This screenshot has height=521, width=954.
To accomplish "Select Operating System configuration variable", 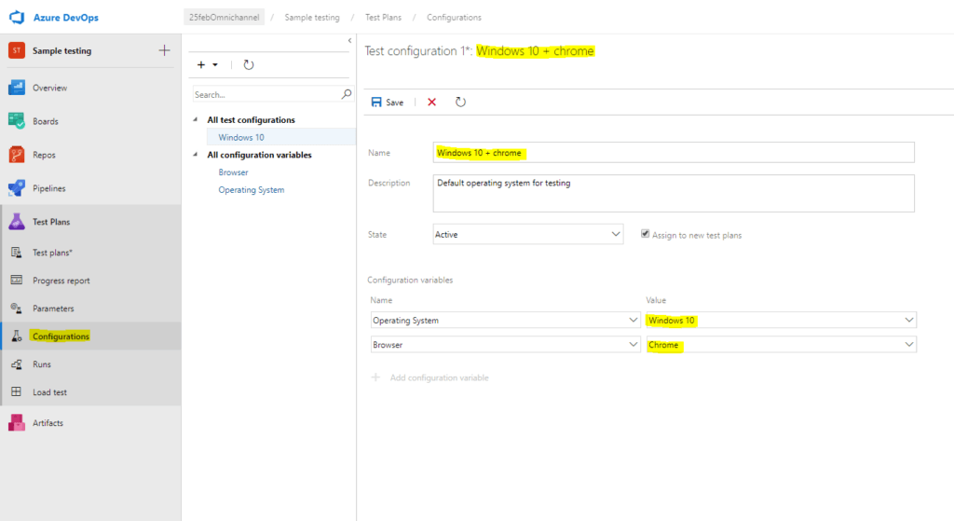I will (252, 190).
